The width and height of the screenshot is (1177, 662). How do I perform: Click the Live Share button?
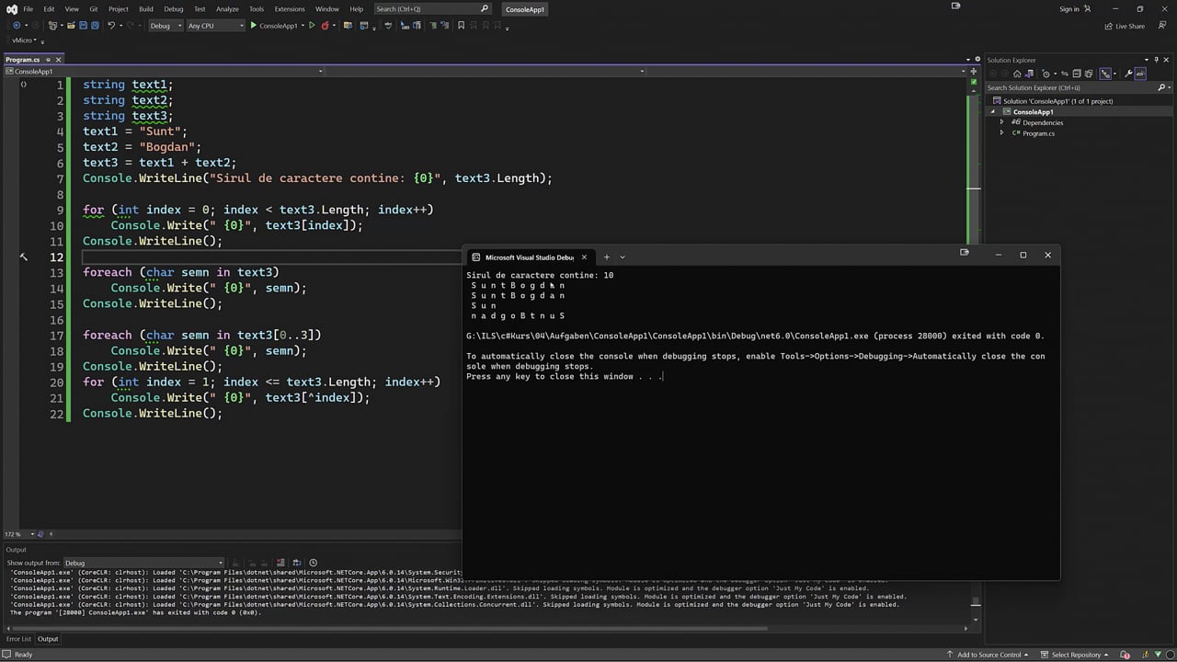click(x=1125, y=26)
